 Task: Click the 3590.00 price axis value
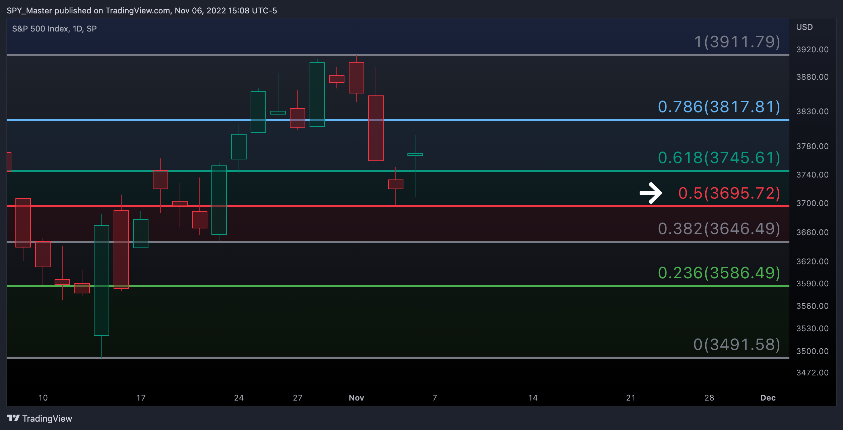pos(812,284)
